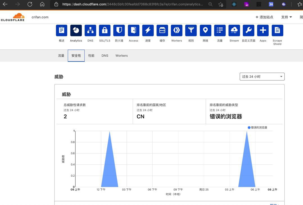Open the Scrape Shield document icon

click(x=277, y=30)
